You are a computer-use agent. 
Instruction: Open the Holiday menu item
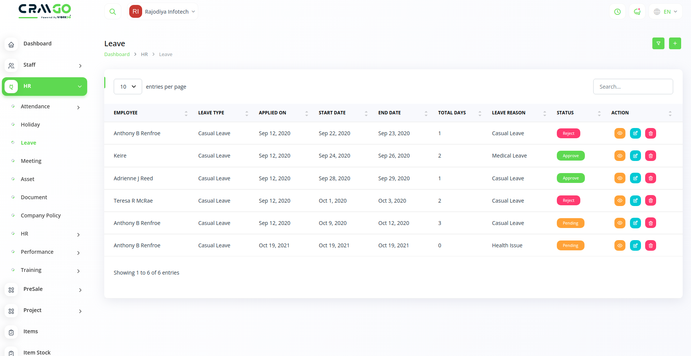[x=30, y=125]
